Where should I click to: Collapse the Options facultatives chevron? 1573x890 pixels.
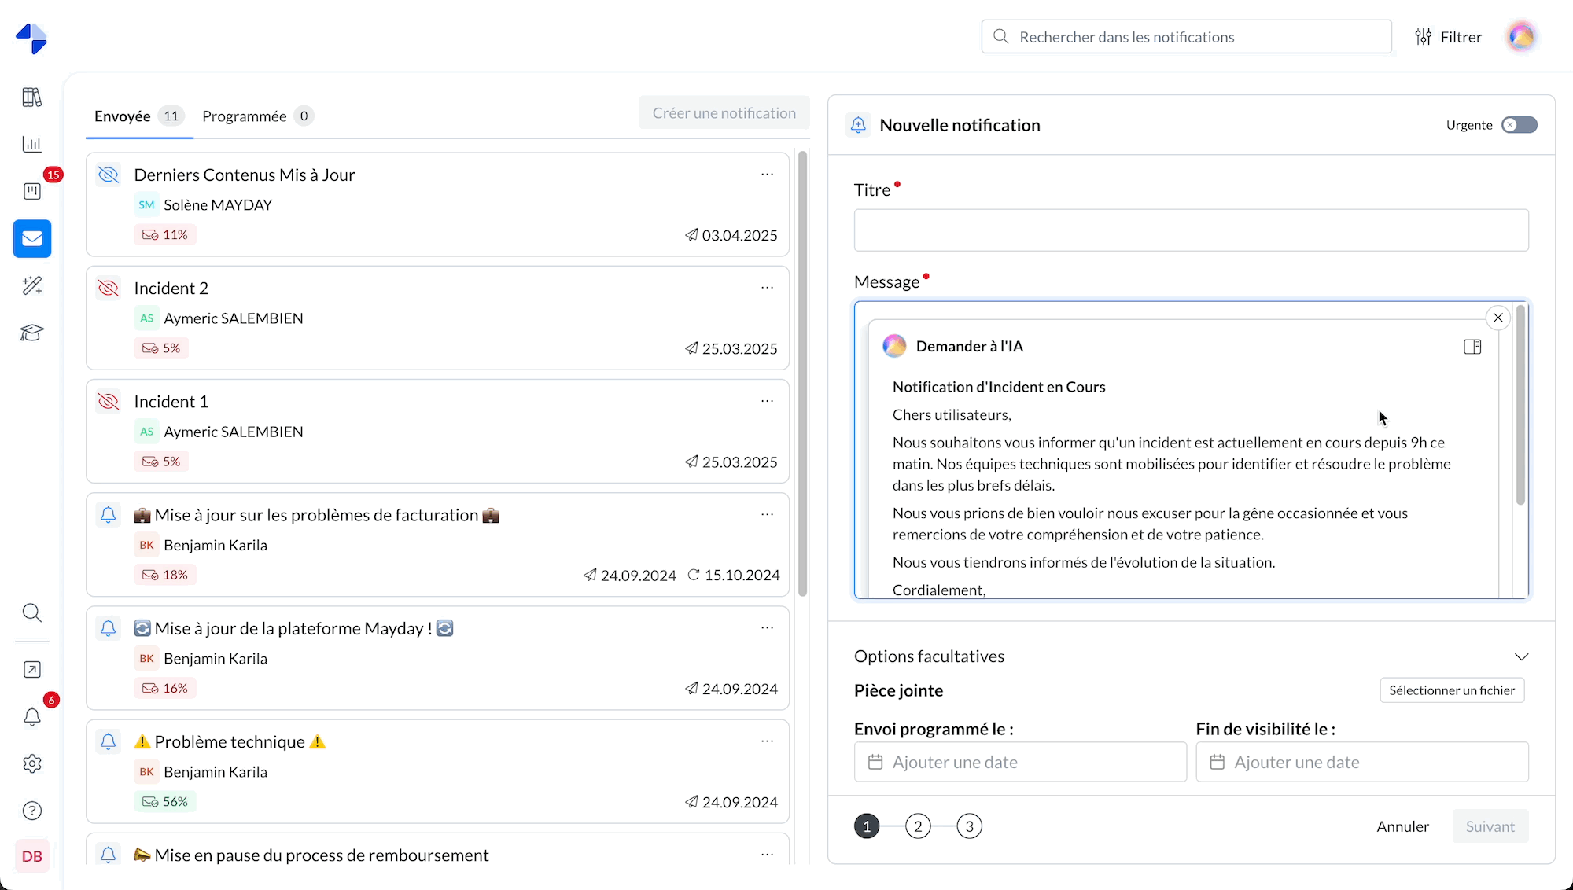coord(1521,656)
